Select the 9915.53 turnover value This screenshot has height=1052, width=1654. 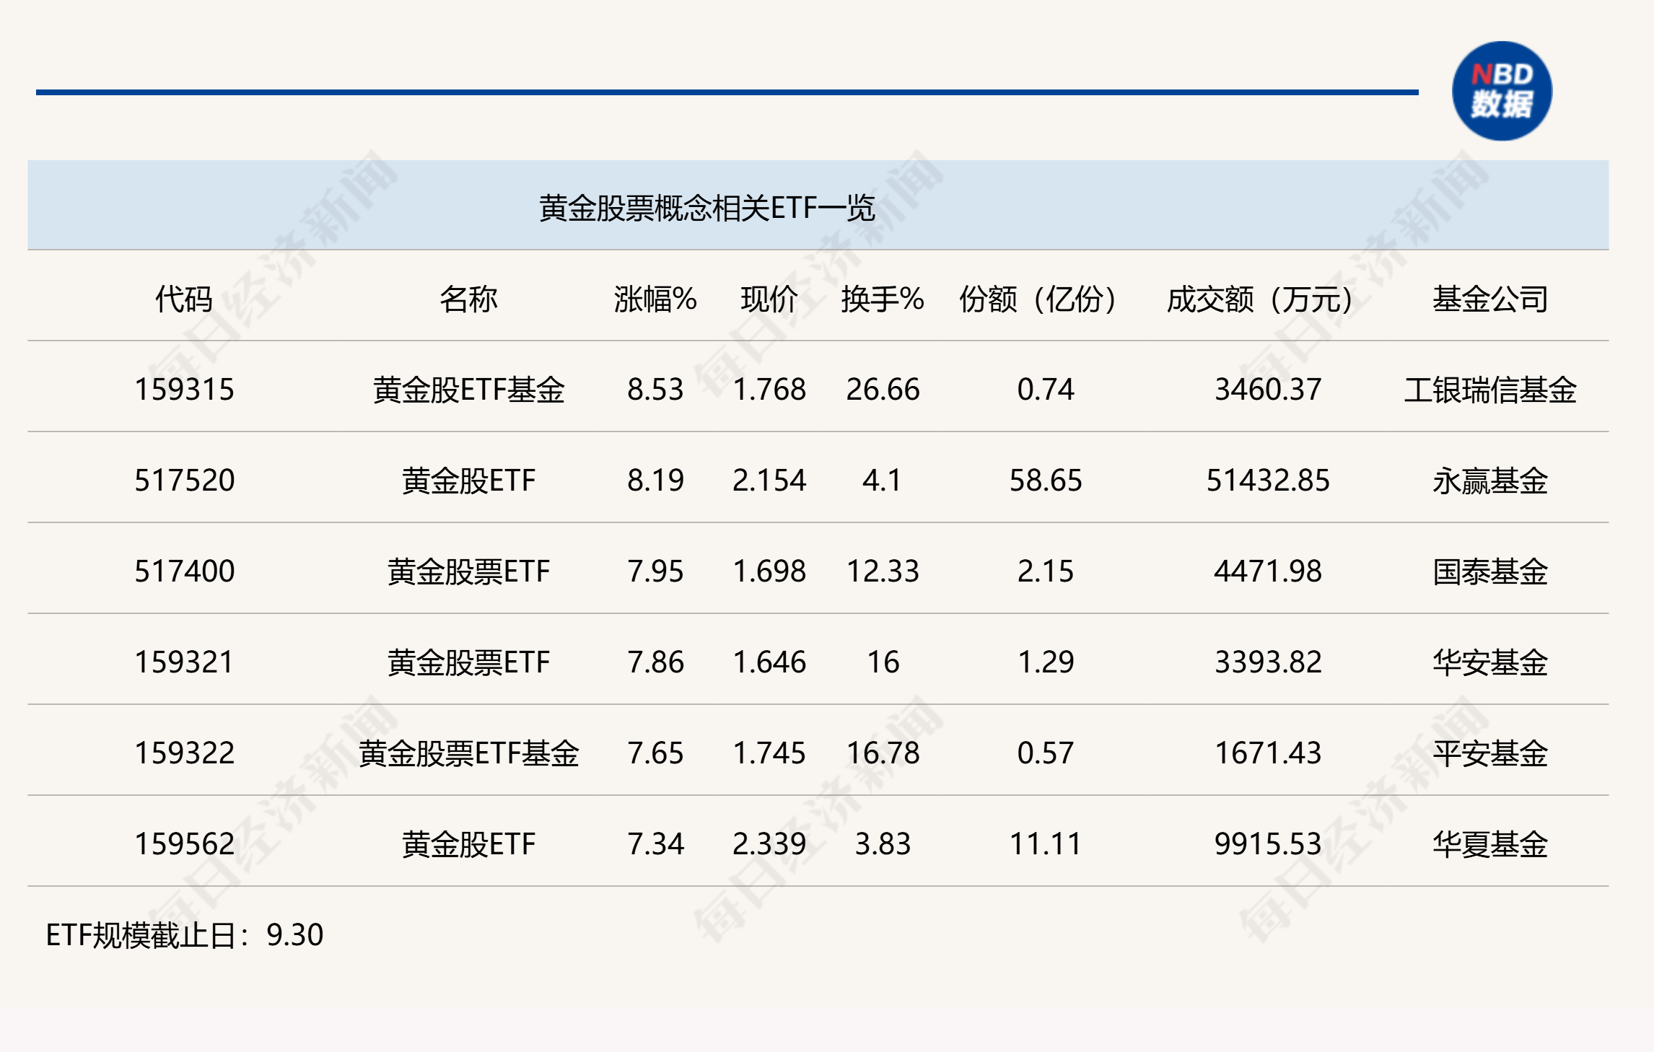1267,844
